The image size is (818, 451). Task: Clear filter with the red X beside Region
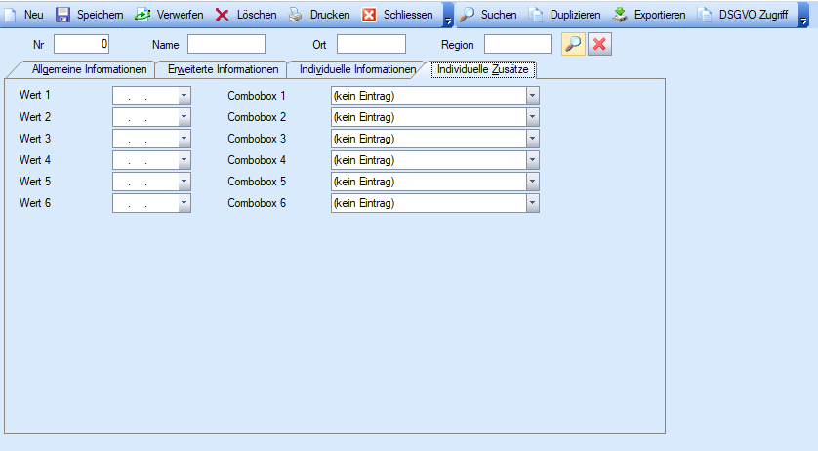599,44
